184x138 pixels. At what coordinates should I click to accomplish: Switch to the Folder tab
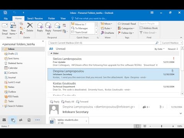point(51,18)
